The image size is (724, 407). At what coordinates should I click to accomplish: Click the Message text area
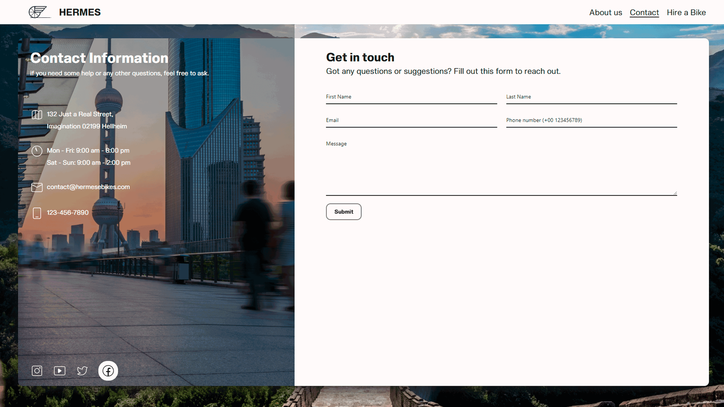click(x=501, y=167)
